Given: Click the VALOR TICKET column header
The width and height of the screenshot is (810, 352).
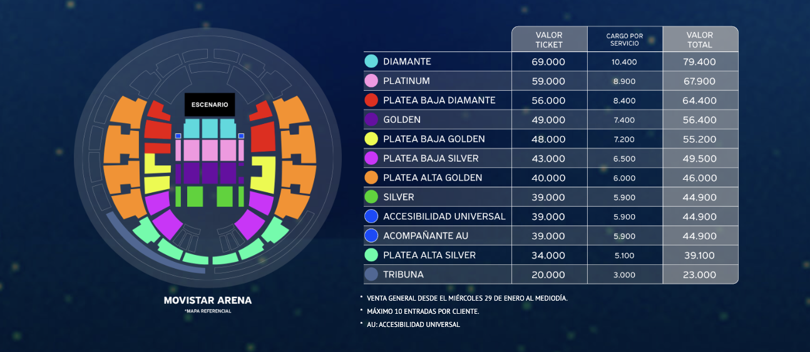Looking at the screenshot, I should tap(550, 39).
